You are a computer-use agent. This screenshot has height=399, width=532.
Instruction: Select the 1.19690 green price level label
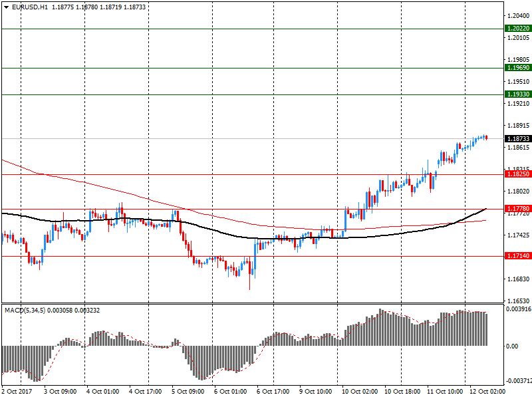(x=518, y=68)
